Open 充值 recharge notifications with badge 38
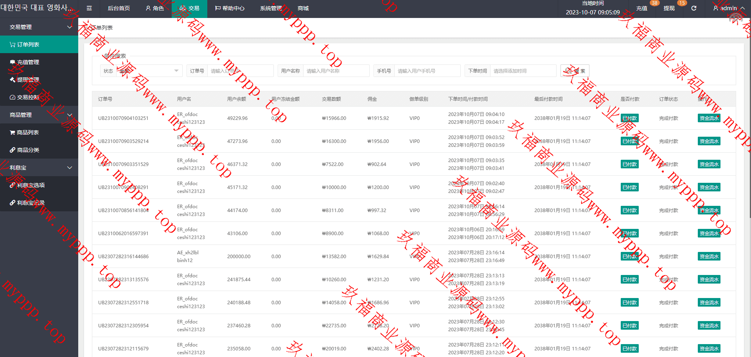Screen dimensions: 751x357 coord(642,8)
